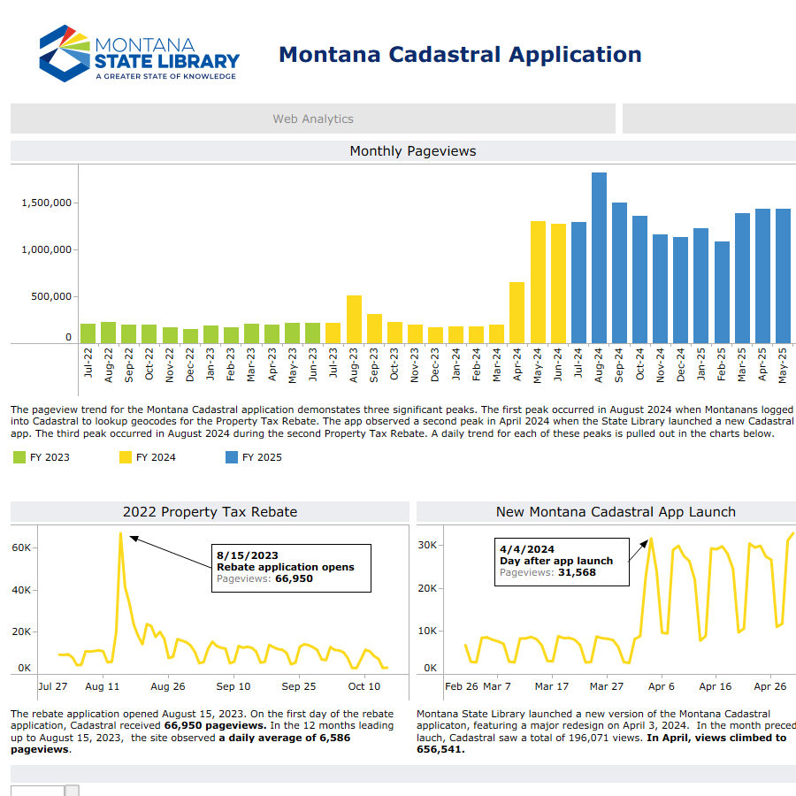
Task: Click the May-25 bar at far right
Action: click(785, 272)
